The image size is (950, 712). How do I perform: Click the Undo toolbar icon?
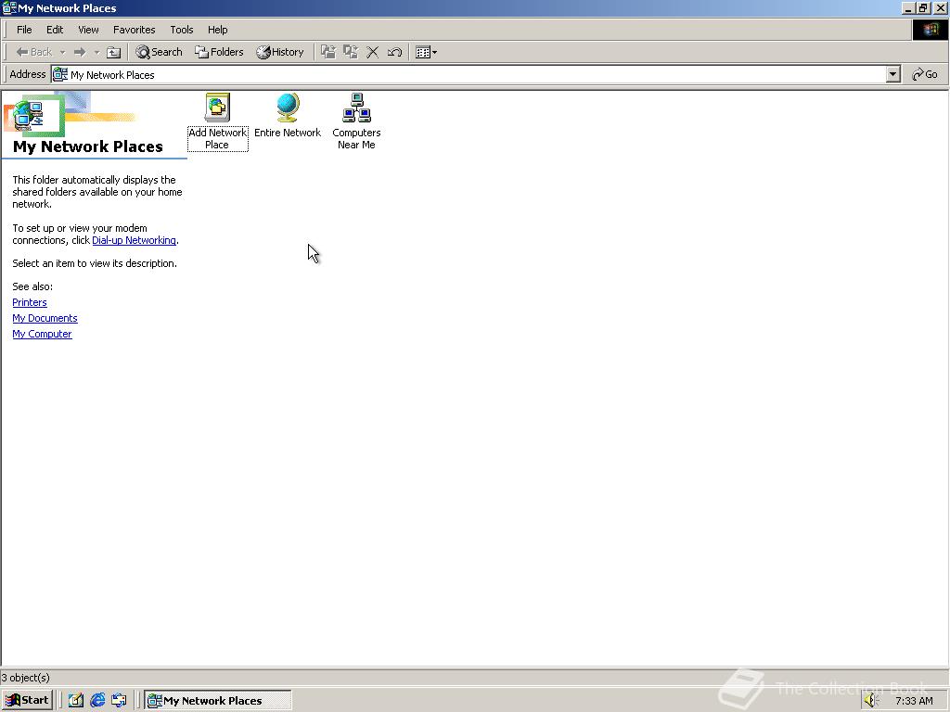tap(394, 52)
